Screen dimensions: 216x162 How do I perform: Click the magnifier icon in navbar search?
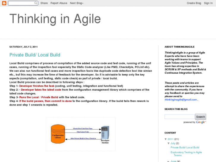coord(36,3)
